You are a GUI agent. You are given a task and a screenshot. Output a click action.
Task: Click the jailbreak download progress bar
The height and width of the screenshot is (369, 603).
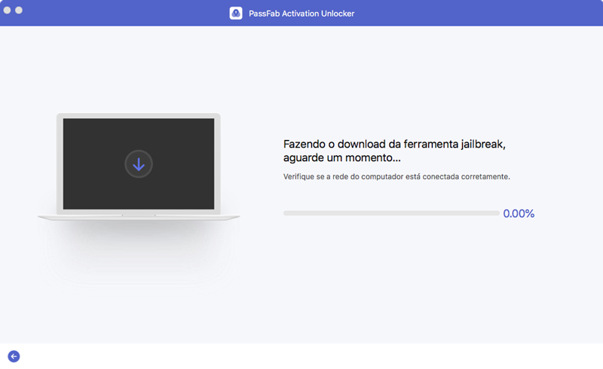pos(391,213)
